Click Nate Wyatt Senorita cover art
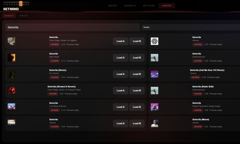 (12, 58)
